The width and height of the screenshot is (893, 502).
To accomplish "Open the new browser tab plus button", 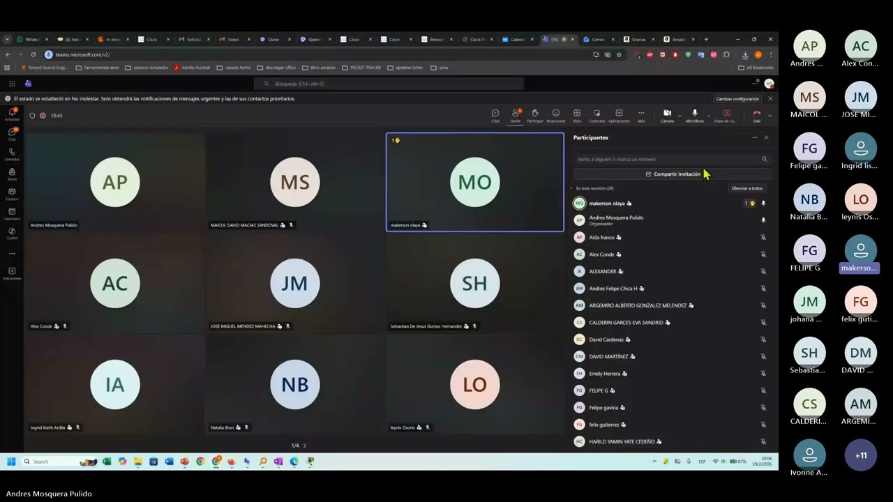I will click(706, 39).
